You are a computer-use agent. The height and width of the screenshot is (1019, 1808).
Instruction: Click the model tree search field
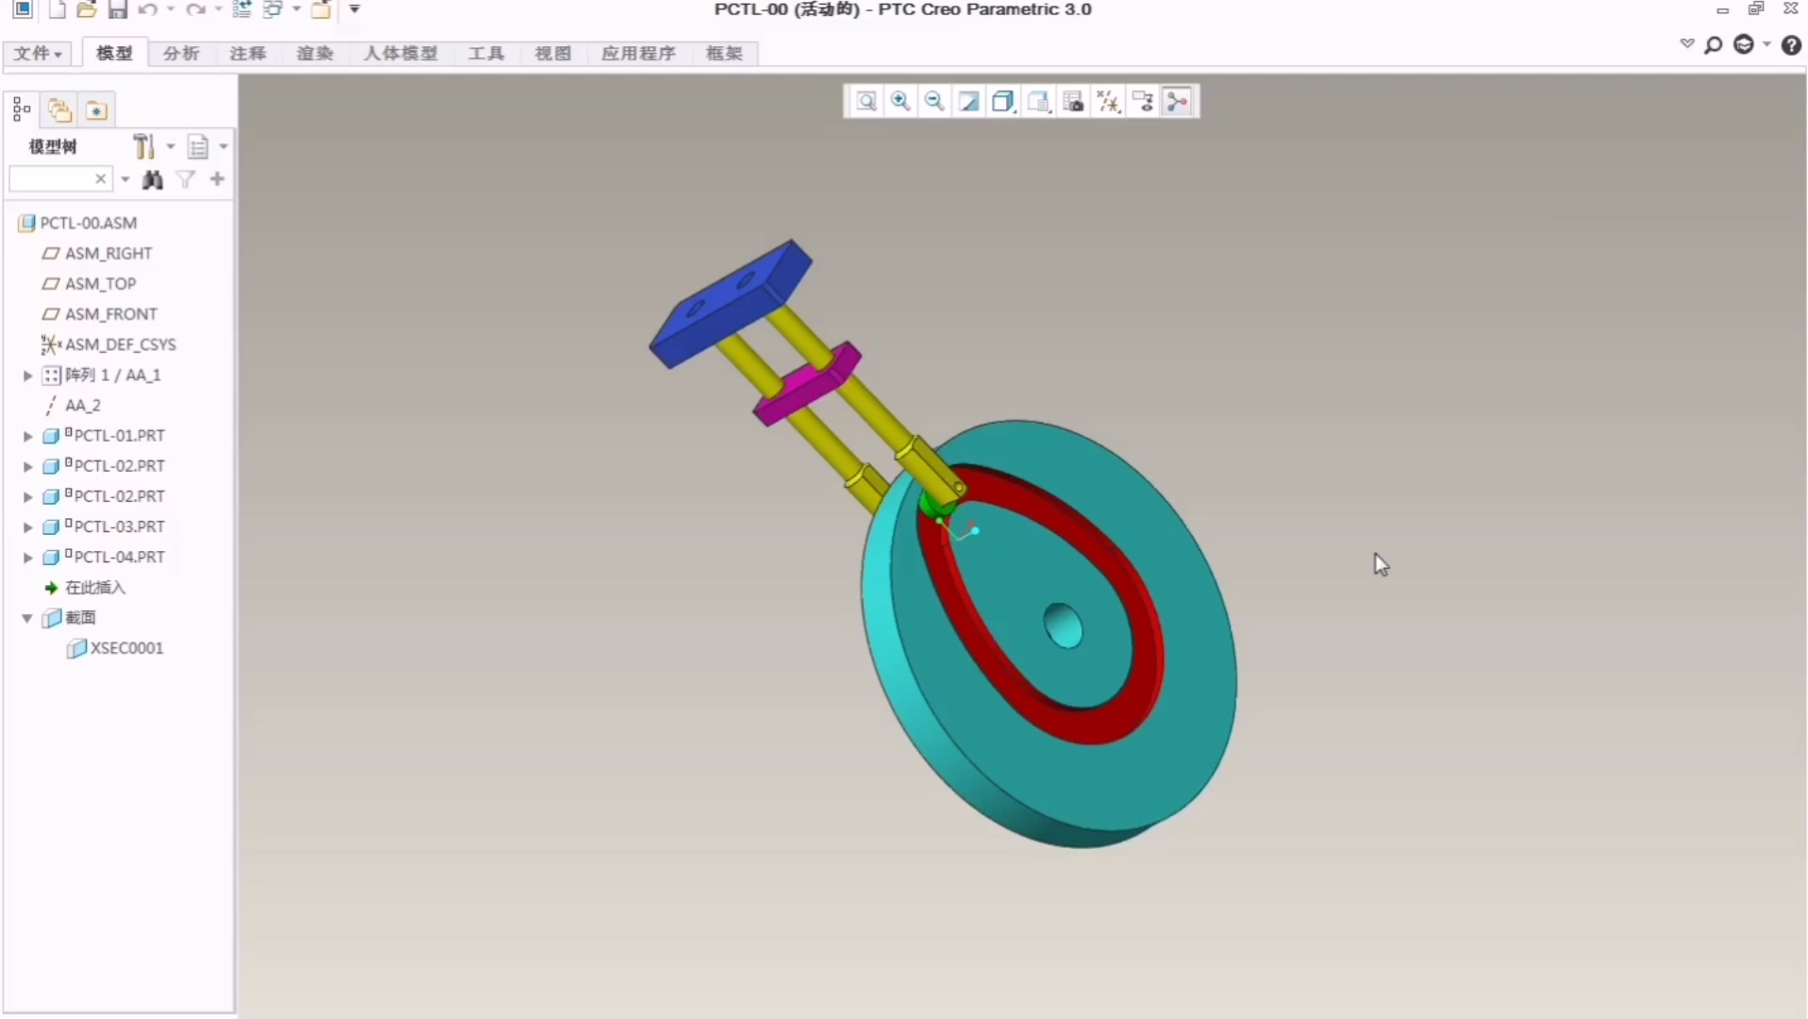click(x=60, y=179)
